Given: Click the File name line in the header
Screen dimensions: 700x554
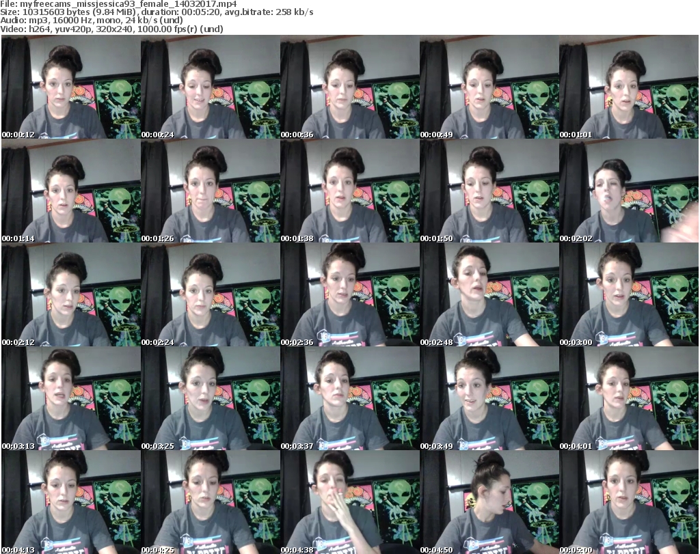Looking at the screenshot, I should [118, 4].
